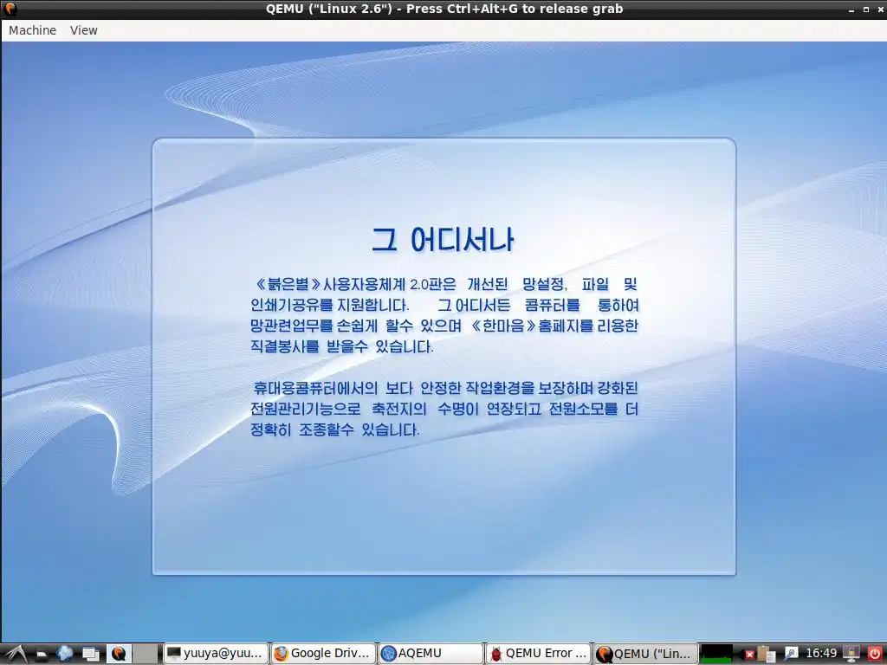
Task: Click the red power logout icon
Action: (875, 655)
